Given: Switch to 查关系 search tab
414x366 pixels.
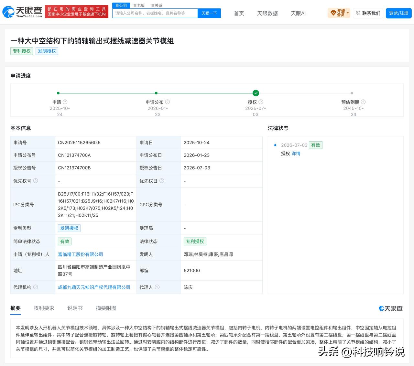Looking at the screenshot, I should [x=157, y=5].
